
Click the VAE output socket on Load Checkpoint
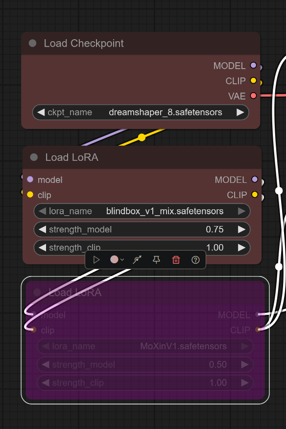(x=254, y=96)
